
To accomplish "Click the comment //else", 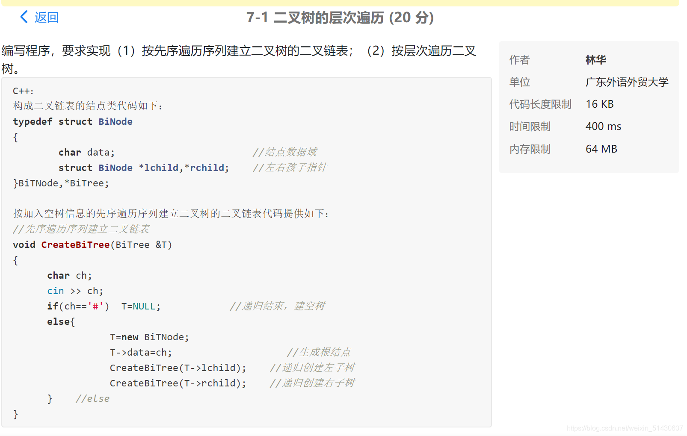I will (x=92, y=399).
